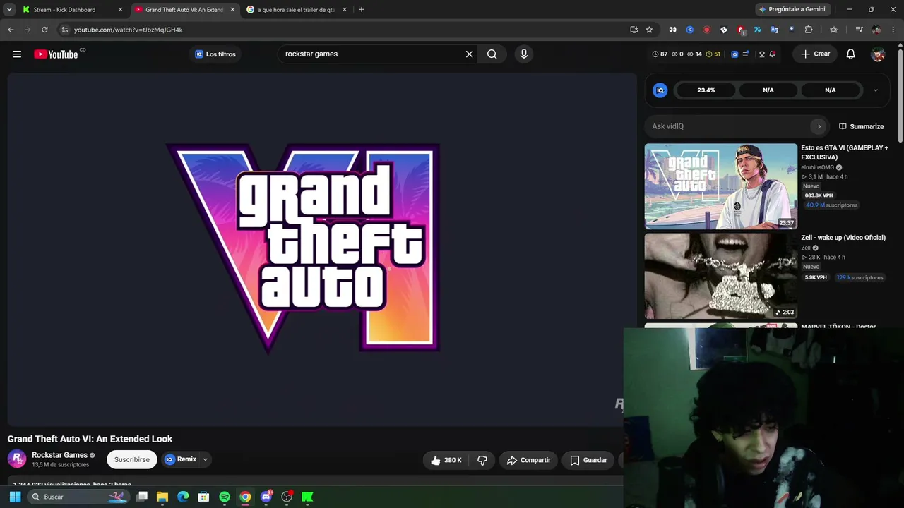Dislike the video with thumbs-down
Image resolution: width=904 pixels, height=508 pixels.
pos(482,460)
